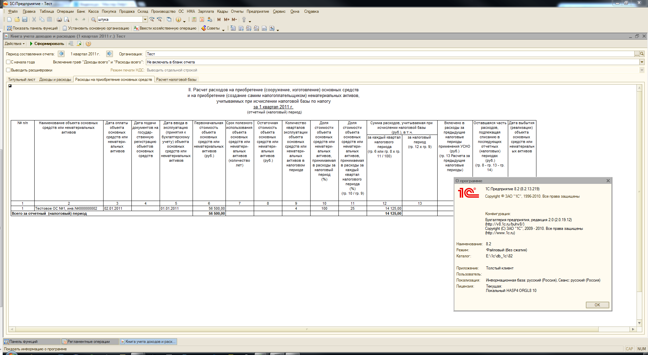
Task: Toggle the 'Выводить расшифровки' checkbox
Action: coord(8,70)
